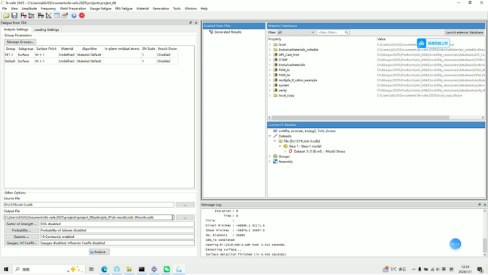Open Microsoft Edge from the taskbar
This screenshot has width=488, height=275.
click(x=104, y=269)
